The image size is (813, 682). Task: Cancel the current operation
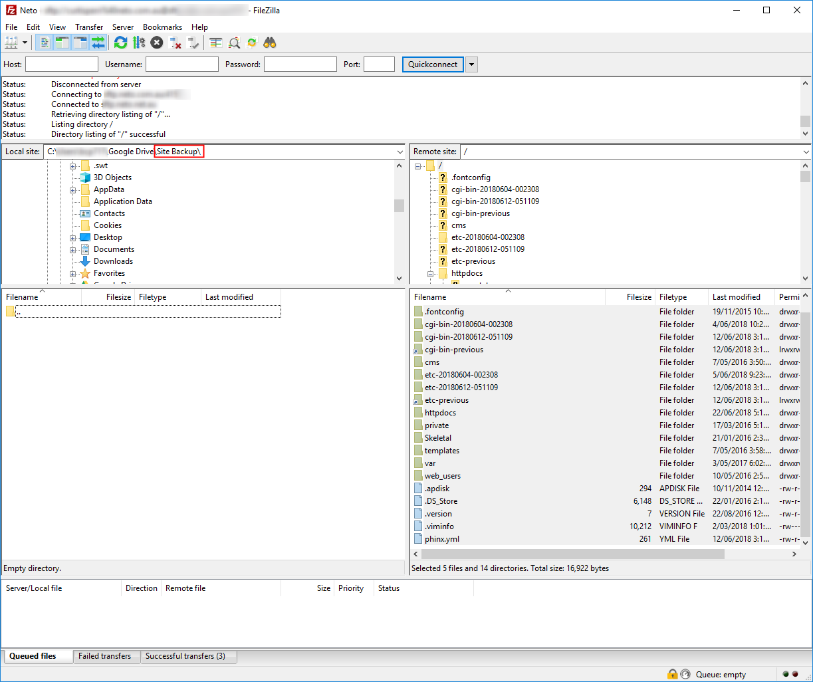pos(156,43)
